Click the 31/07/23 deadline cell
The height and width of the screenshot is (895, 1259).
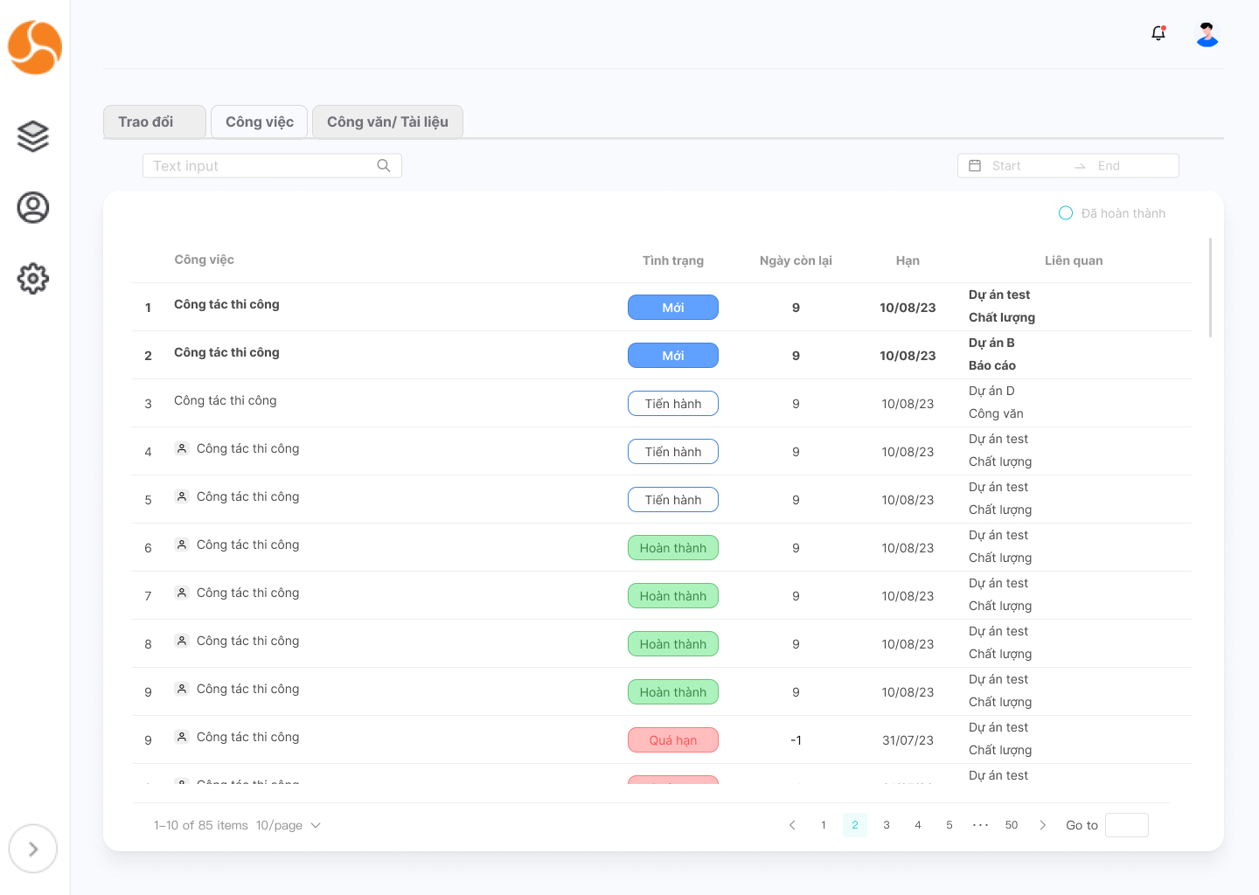point(908,740)
